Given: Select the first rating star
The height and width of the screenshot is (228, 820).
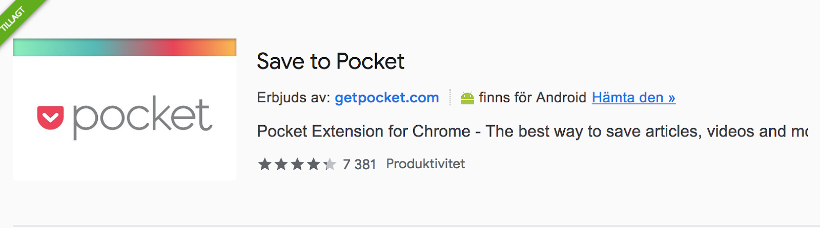Looking at the screenshot, I should (x=264, y=164).
